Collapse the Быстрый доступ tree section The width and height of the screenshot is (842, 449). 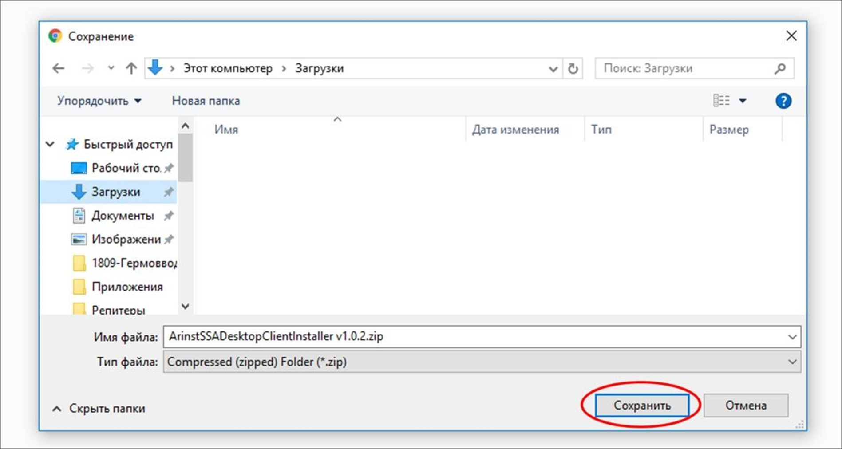point(51,144)
